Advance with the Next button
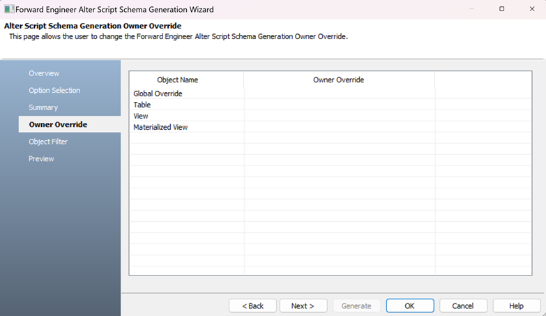This screenshot has width=546, height=316. [x=303, y=306]
